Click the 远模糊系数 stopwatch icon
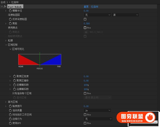Screen dimensions: 160x127 click(x=14, y=89)
